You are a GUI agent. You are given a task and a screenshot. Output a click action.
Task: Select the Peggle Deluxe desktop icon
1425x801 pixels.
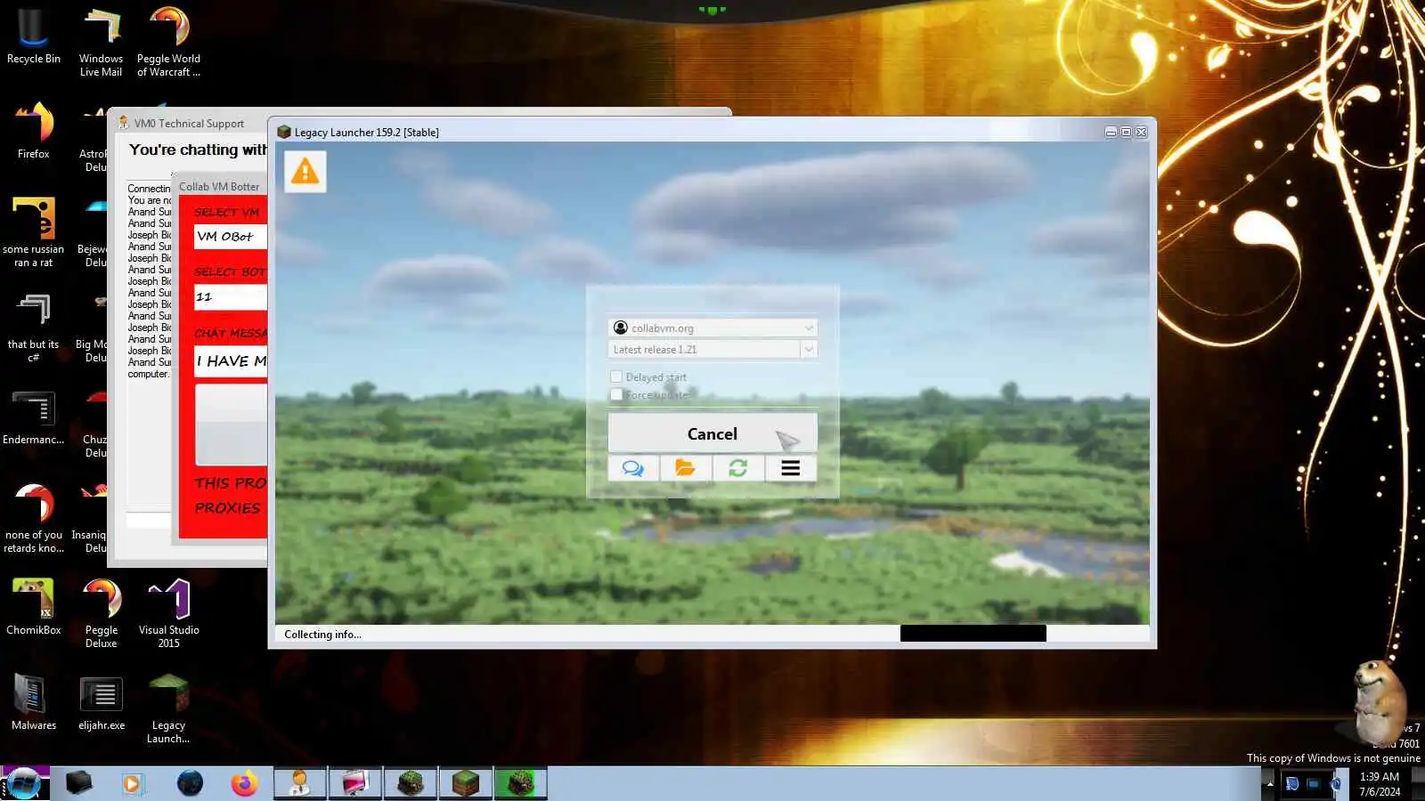(x=101, y=613)
